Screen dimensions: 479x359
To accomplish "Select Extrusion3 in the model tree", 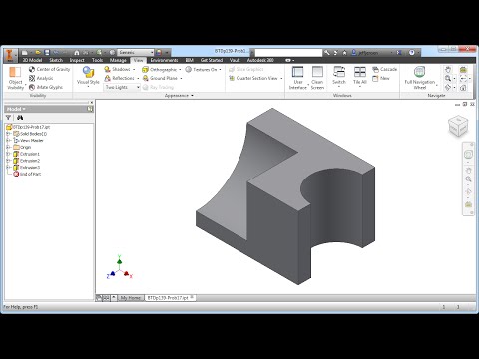I will (27, 168).
